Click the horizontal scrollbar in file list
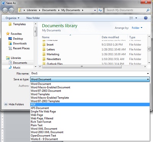 [82, 67]
